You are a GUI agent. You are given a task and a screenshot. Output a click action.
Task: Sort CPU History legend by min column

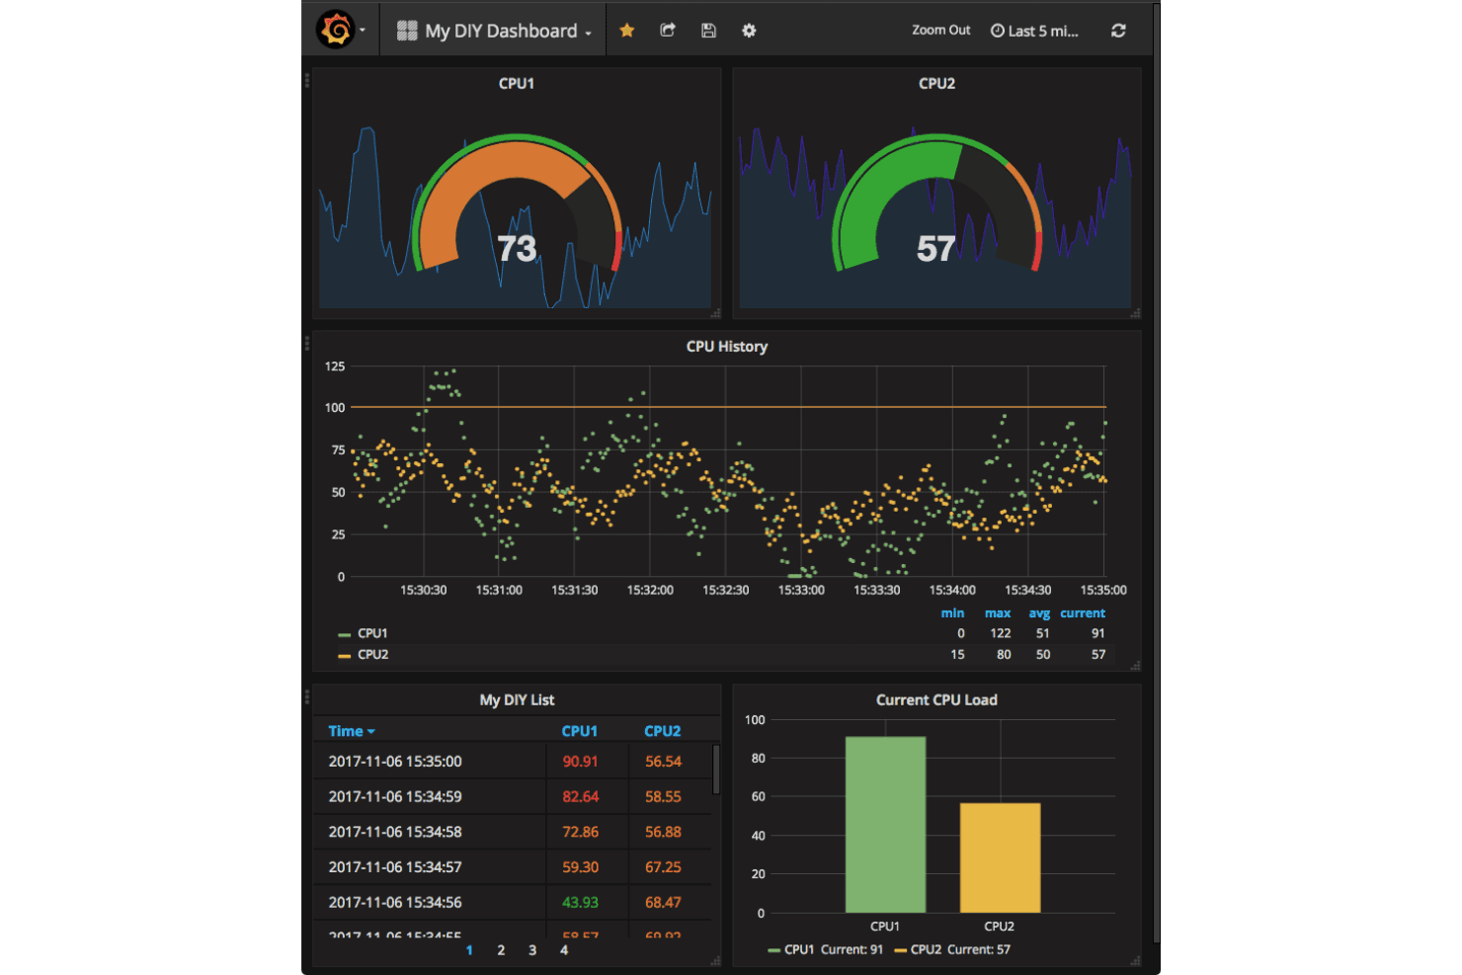click(x=952, y=612)
